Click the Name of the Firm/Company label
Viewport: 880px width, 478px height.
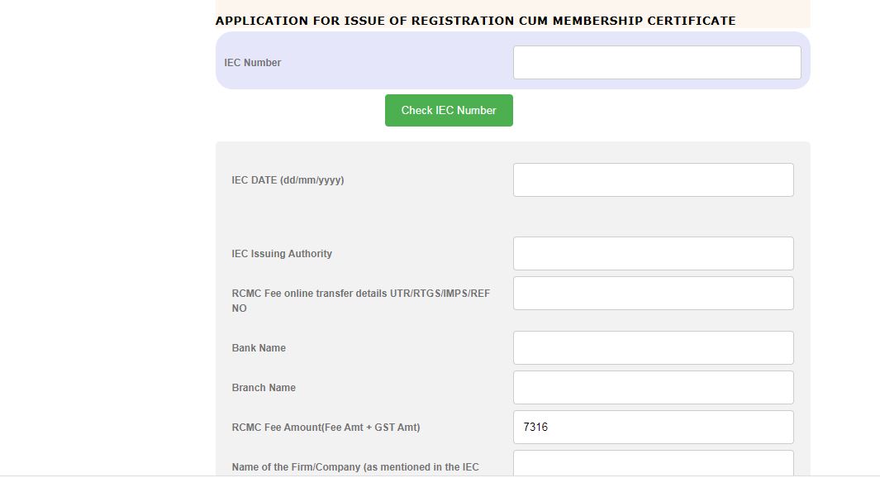pos(355,467)
